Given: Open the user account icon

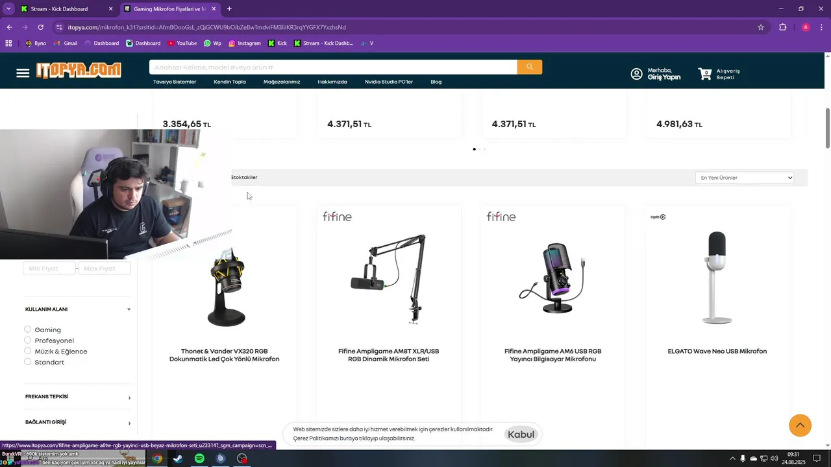Looking at the screenshot, I should [636, 74].
